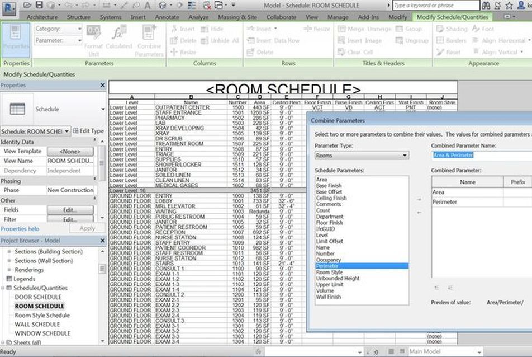Viewport: 532px width, 357px height.
Task: Click the View Template <None> button
Action: [70, 152]
